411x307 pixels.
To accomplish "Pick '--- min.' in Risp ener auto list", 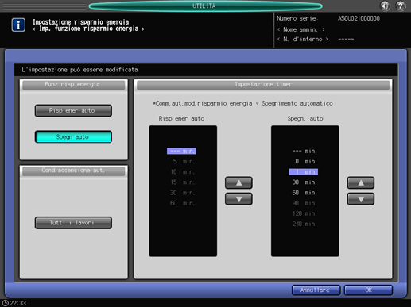I will tap(181, 151).
